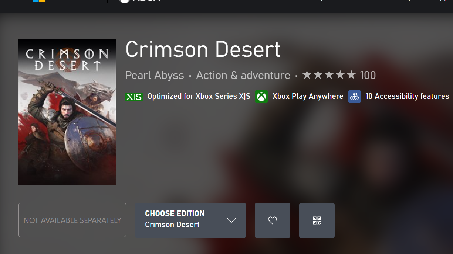This screenshot has height=254, width=453.
Task: Click the Crimson Desert cover art image
Action: coord(67,112)
